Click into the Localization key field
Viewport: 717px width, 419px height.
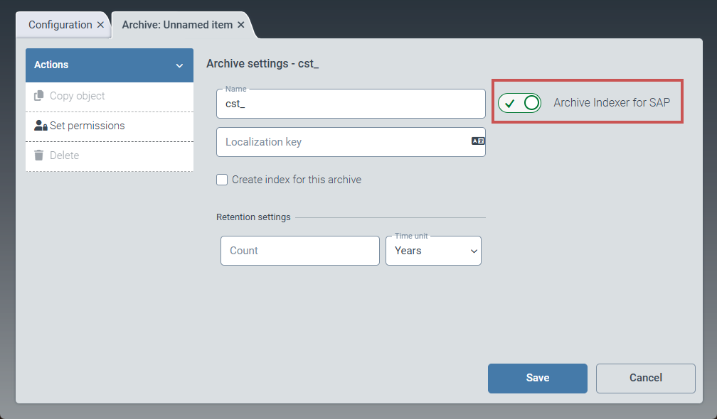[x=341, y=142]
